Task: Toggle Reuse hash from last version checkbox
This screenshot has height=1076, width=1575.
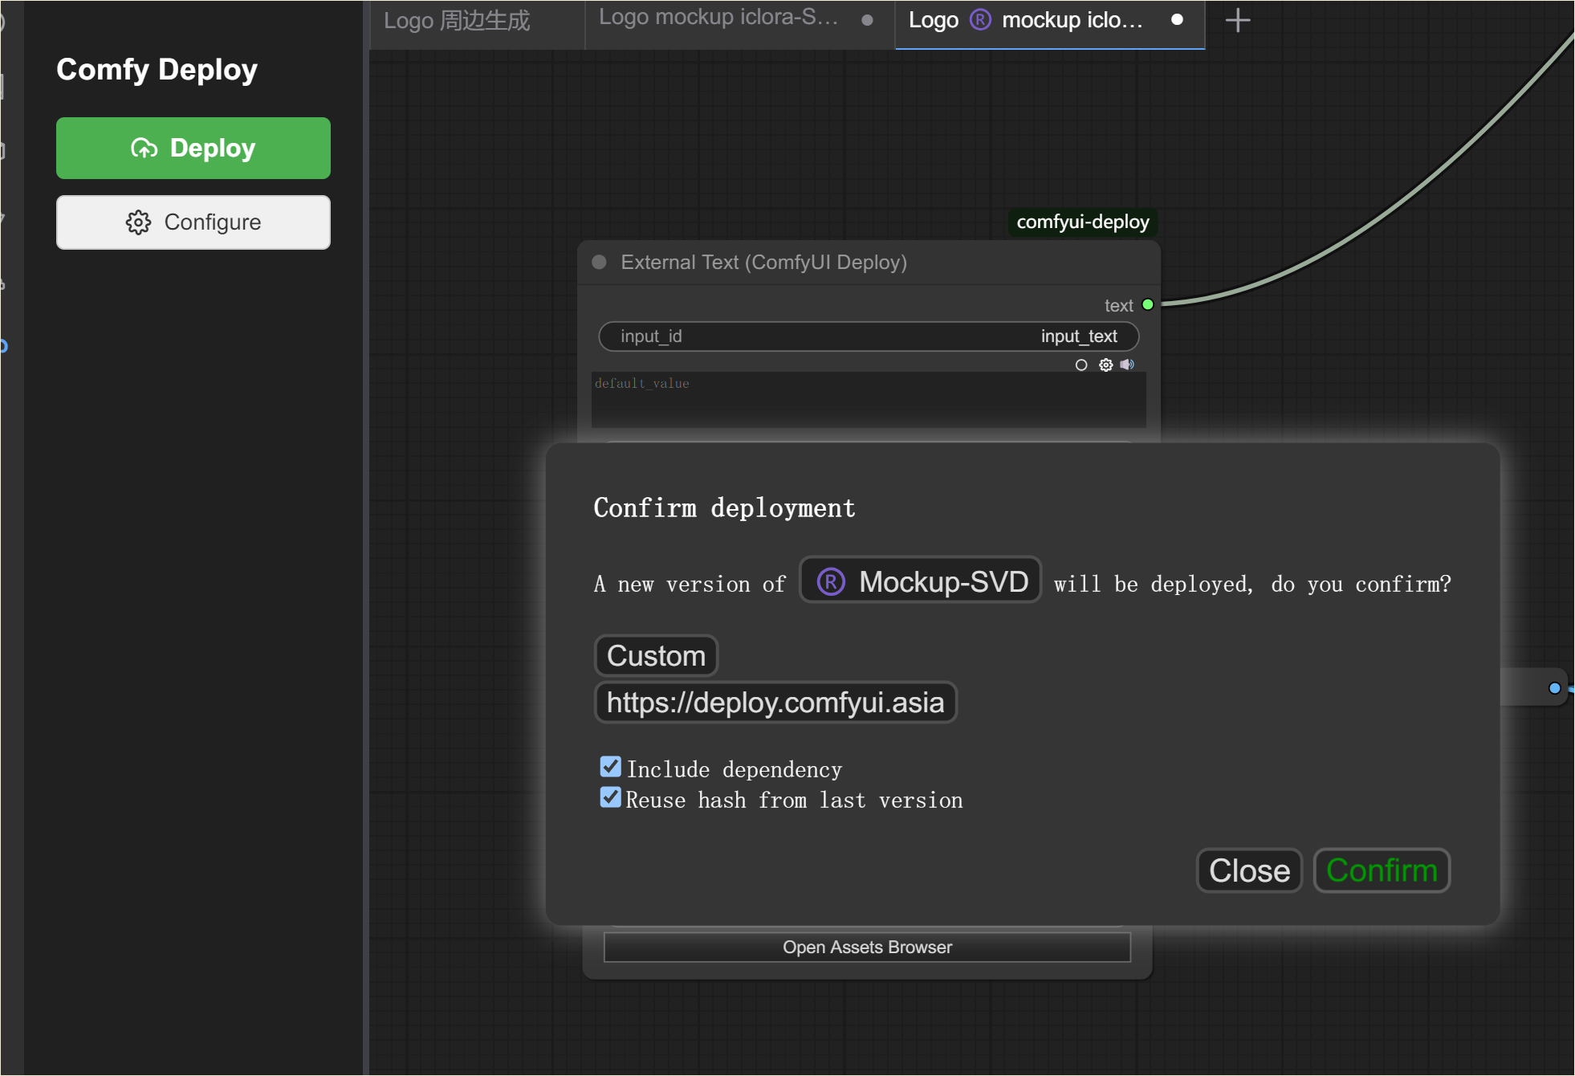Action: tap(611, 797)
